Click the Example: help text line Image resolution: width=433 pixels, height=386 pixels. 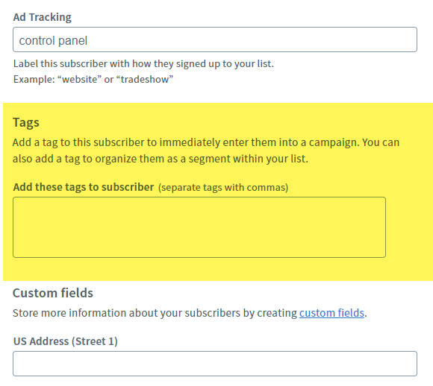[93, 80]
